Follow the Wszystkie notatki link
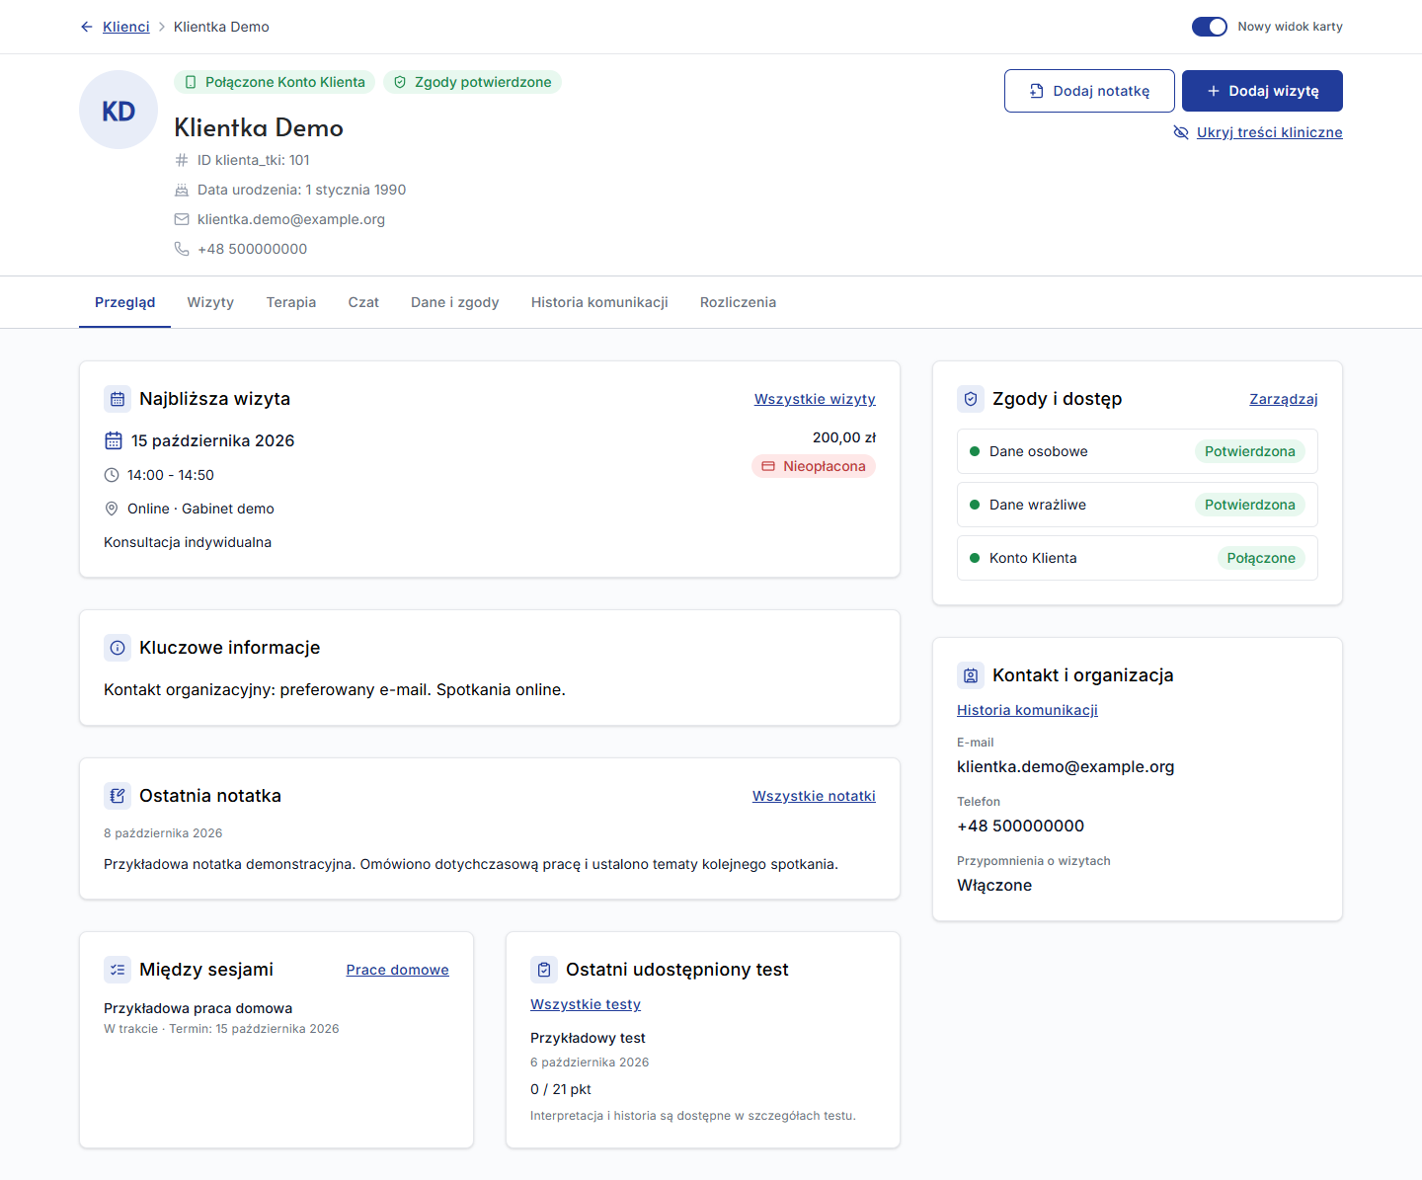 click(814, 796)
